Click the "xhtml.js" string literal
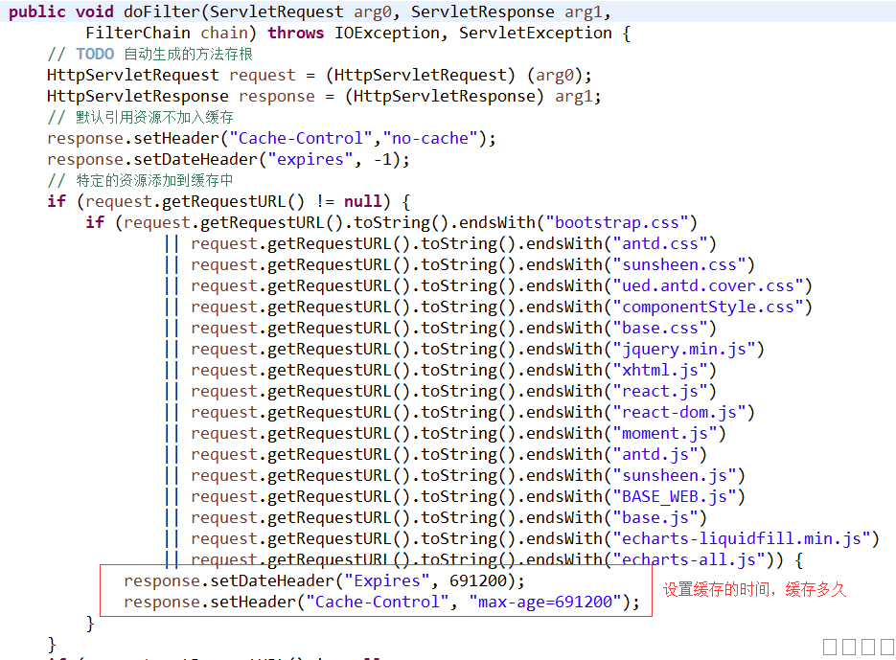The width and height of the screenshot is (896, 660). pos(663,370)
